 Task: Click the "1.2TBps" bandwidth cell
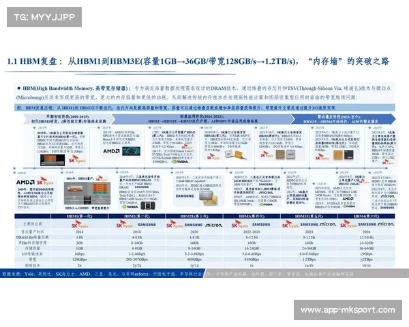click(309, 260)
